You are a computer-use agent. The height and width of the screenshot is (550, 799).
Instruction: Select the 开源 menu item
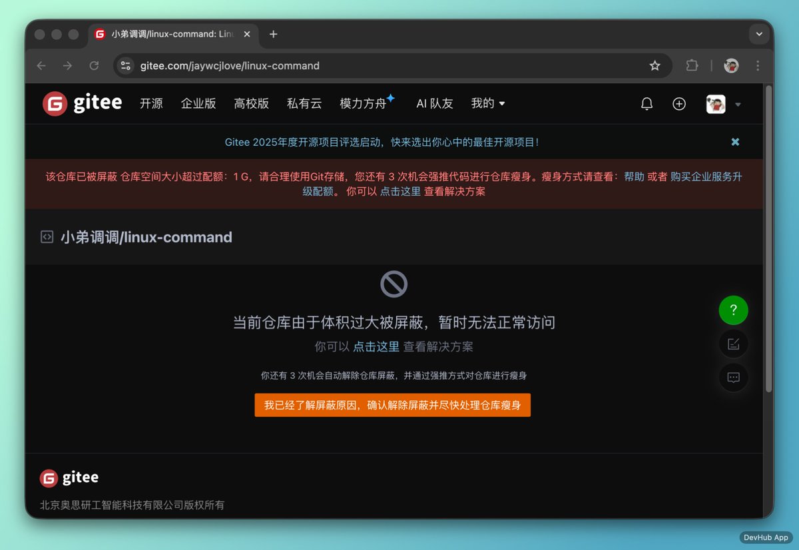point(151,104)
